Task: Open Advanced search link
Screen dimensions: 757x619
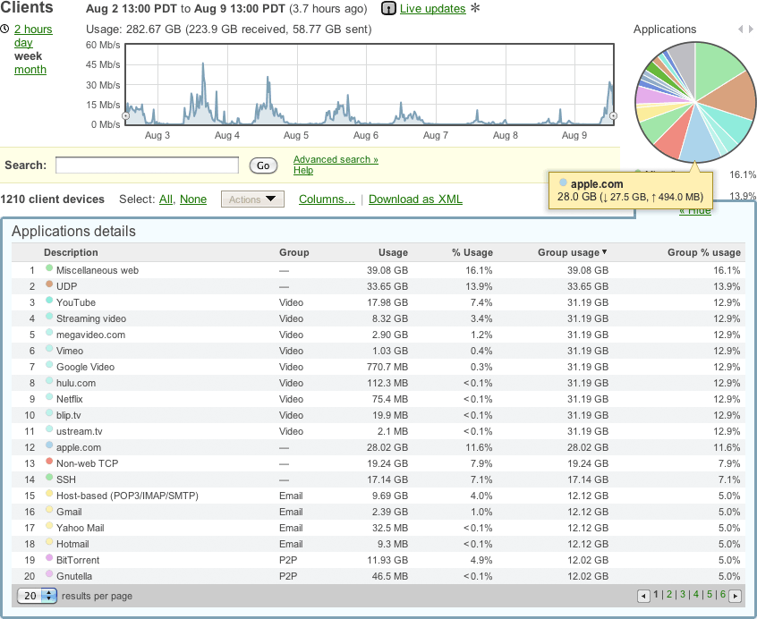Action: [336, 159]
